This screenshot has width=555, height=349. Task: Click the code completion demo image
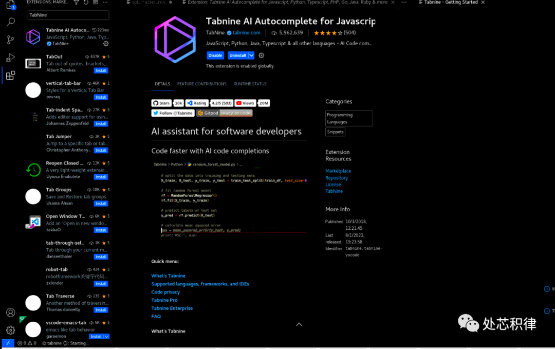229,200
